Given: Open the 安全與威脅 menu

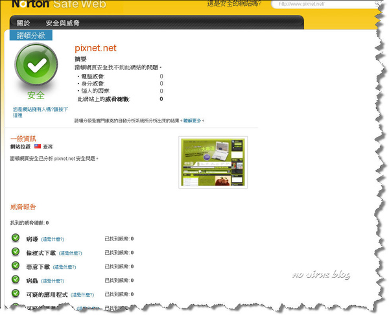Looking at the screenshot, I should coord(62,23).
